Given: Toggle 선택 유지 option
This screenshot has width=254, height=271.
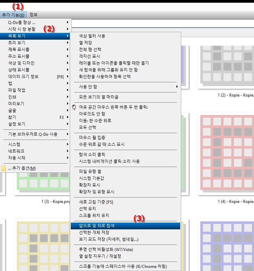Looking at the screenshot, I should click(x=125, y=209).
